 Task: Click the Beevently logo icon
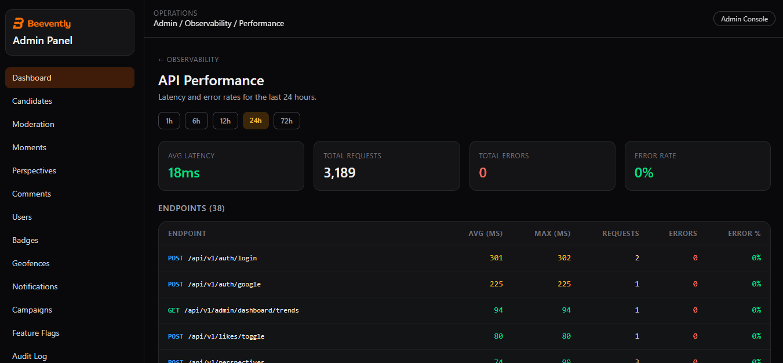coord(18,24)
